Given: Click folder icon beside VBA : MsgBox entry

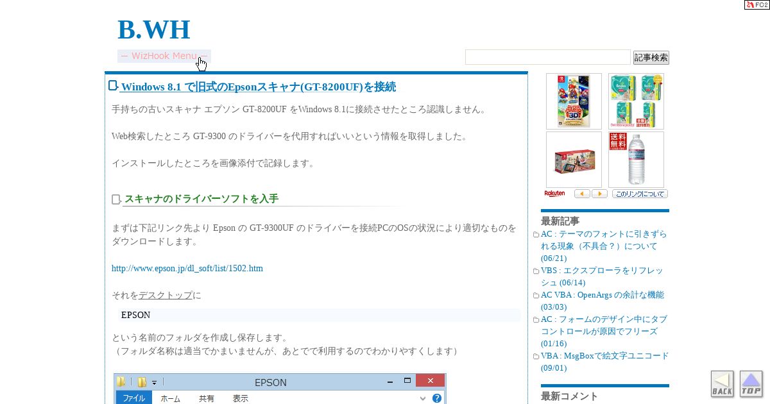Looking at the screenshot, I should (536, 357).
